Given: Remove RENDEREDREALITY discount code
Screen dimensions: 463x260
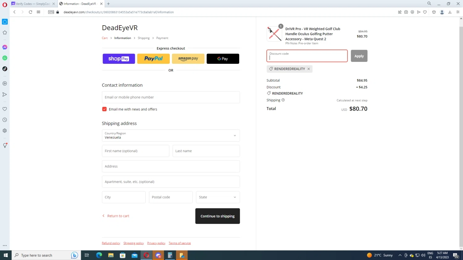Looking at the screenshot, I should point(308,69).
